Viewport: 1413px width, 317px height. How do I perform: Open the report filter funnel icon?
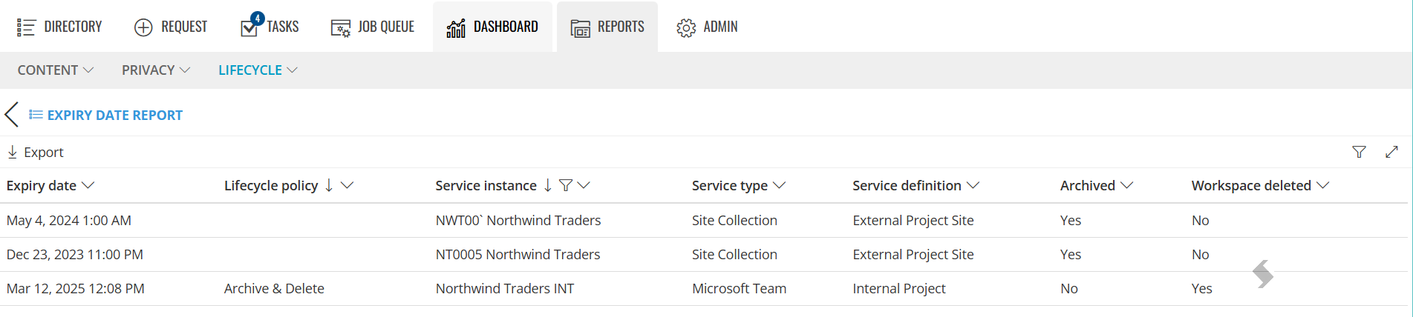(x=1359, y=152)
